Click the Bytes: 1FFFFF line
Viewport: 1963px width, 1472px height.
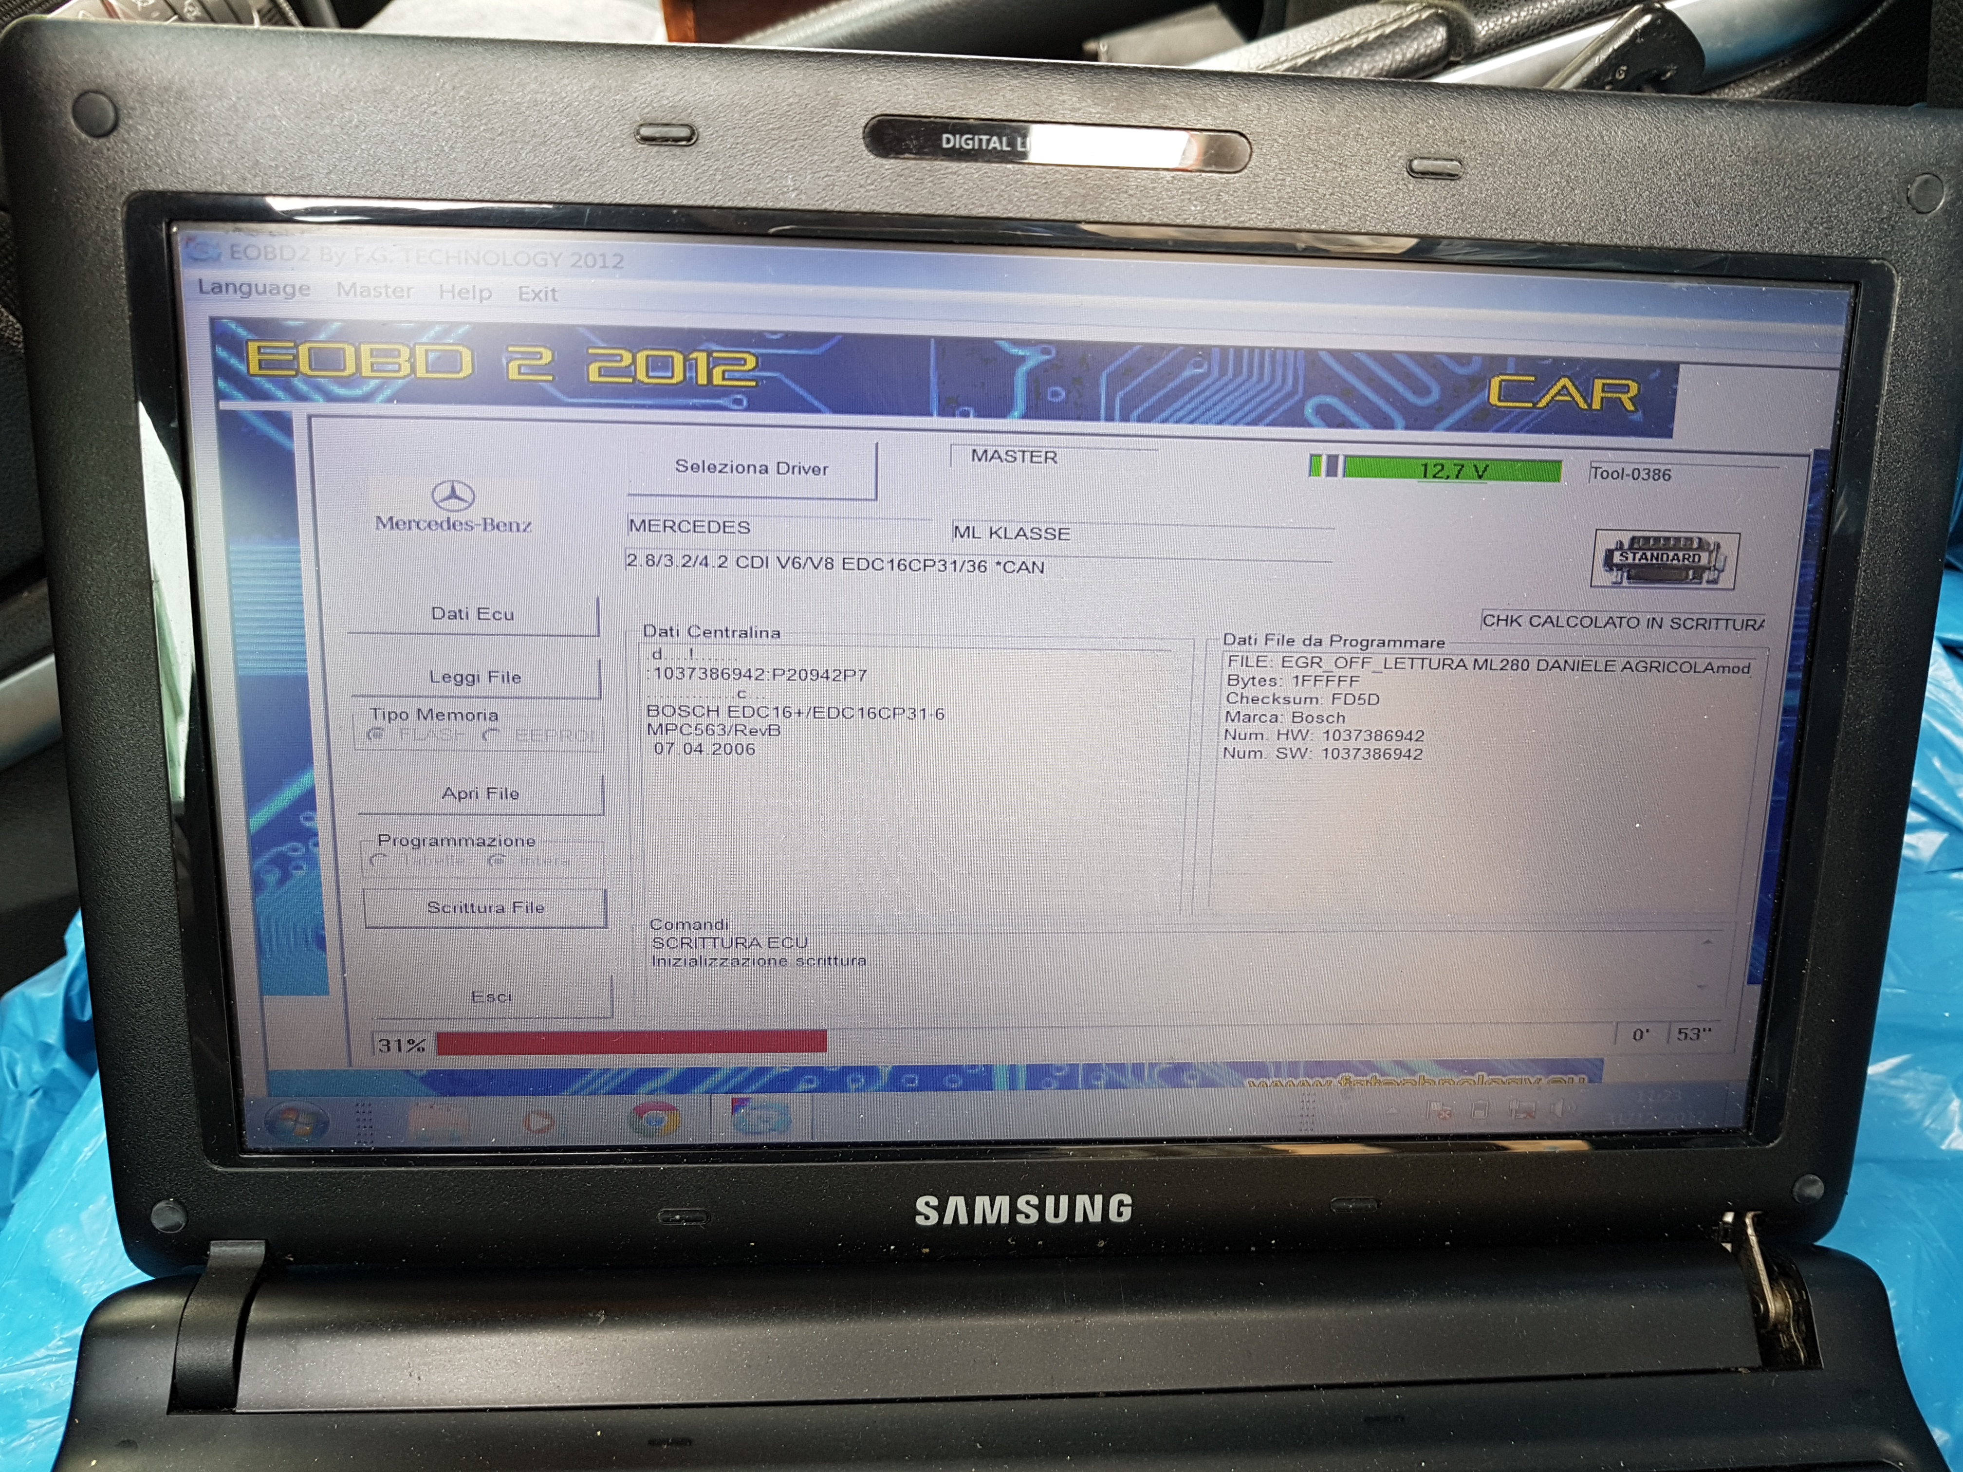point(1292,681)
